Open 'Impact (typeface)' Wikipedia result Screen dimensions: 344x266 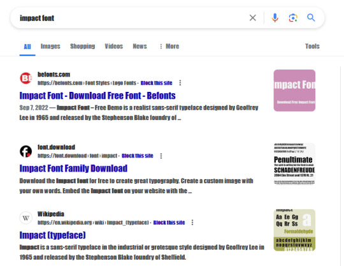pos(52,235)
